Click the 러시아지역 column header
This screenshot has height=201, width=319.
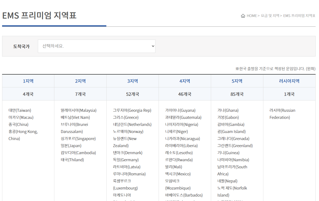click(x=289, y=81)
